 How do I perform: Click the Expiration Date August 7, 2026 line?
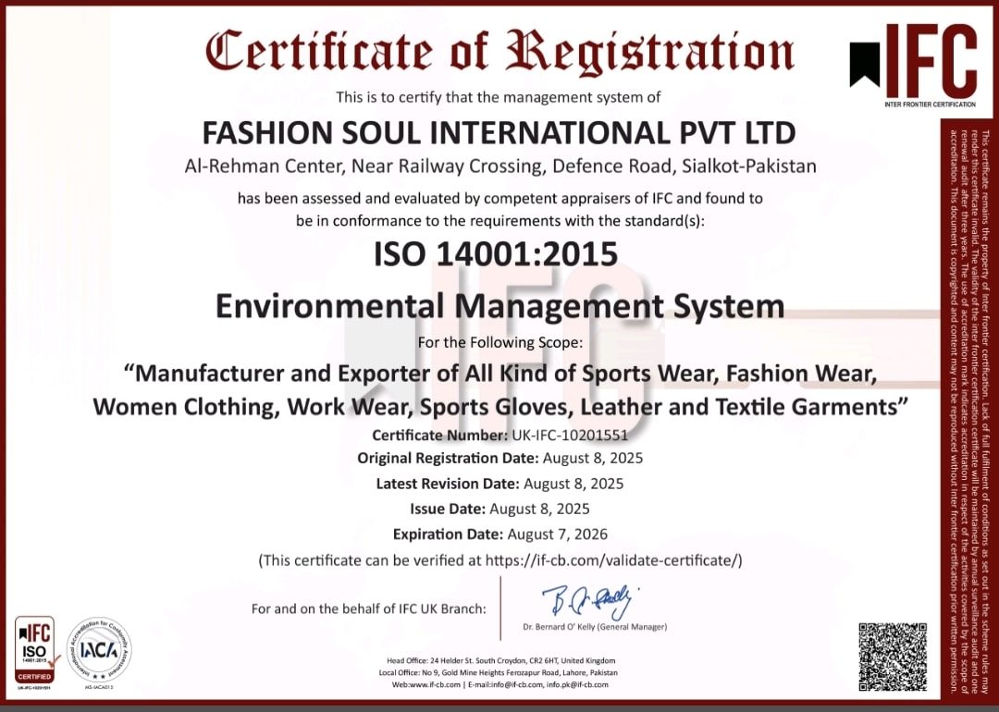500,534
